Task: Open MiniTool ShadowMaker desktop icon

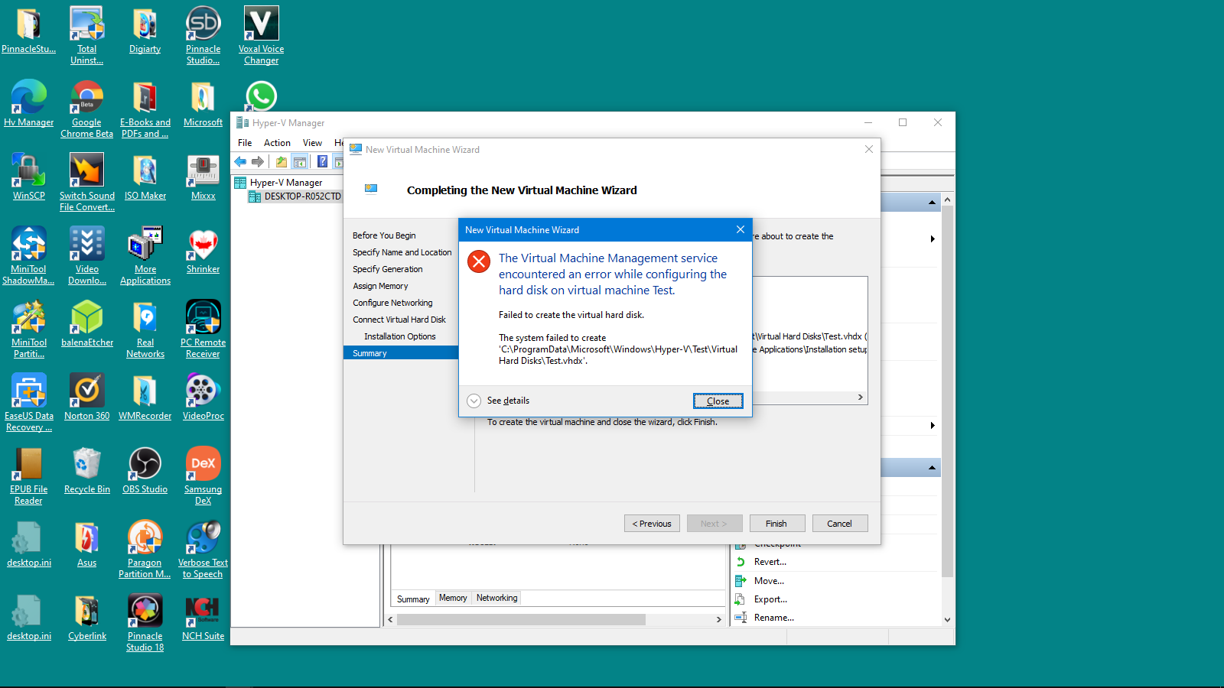Action: click(x=29, y=255)
